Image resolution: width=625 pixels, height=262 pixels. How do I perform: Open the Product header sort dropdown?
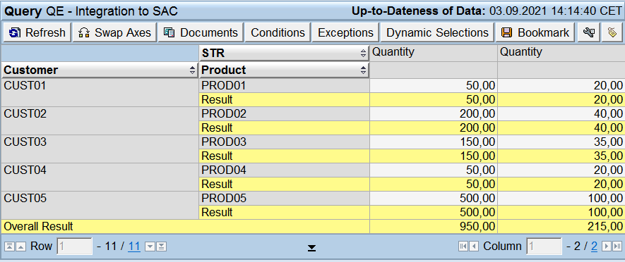363,70
